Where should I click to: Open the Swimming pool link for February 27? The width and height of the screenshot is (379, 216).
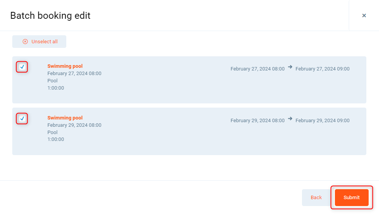(65, 66)
